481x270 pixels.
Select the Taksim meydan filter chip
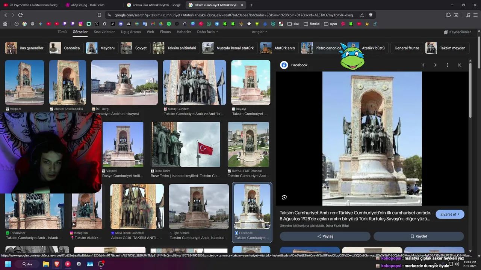pyautogui.click(x=447, y=48)
